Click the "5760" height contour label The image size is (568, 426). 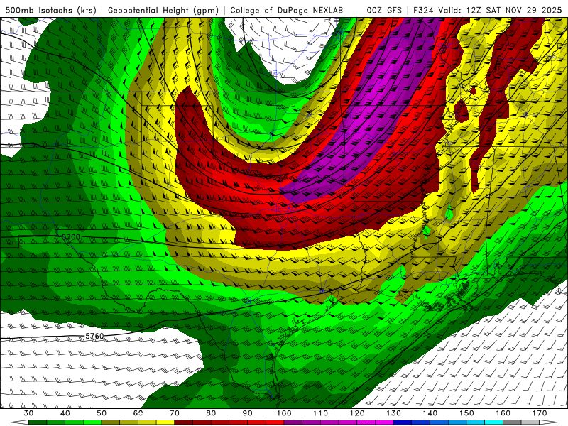click(94, 336)
